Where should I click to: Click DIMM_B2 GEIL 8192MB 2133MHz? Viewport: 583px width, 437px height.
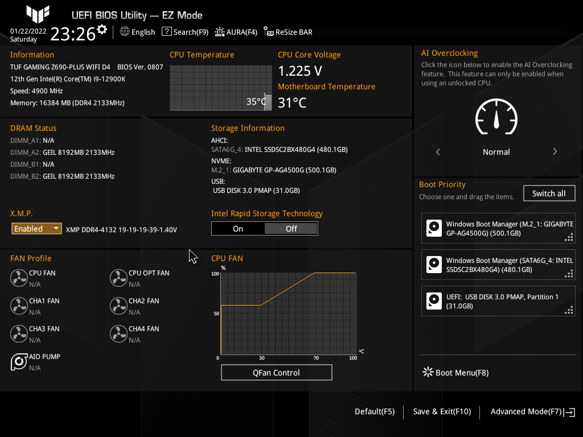pos(63,176)
